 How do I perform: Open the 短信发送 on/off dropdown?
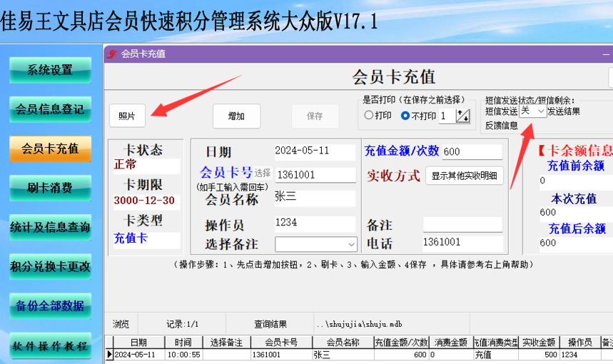click(533, 111)
